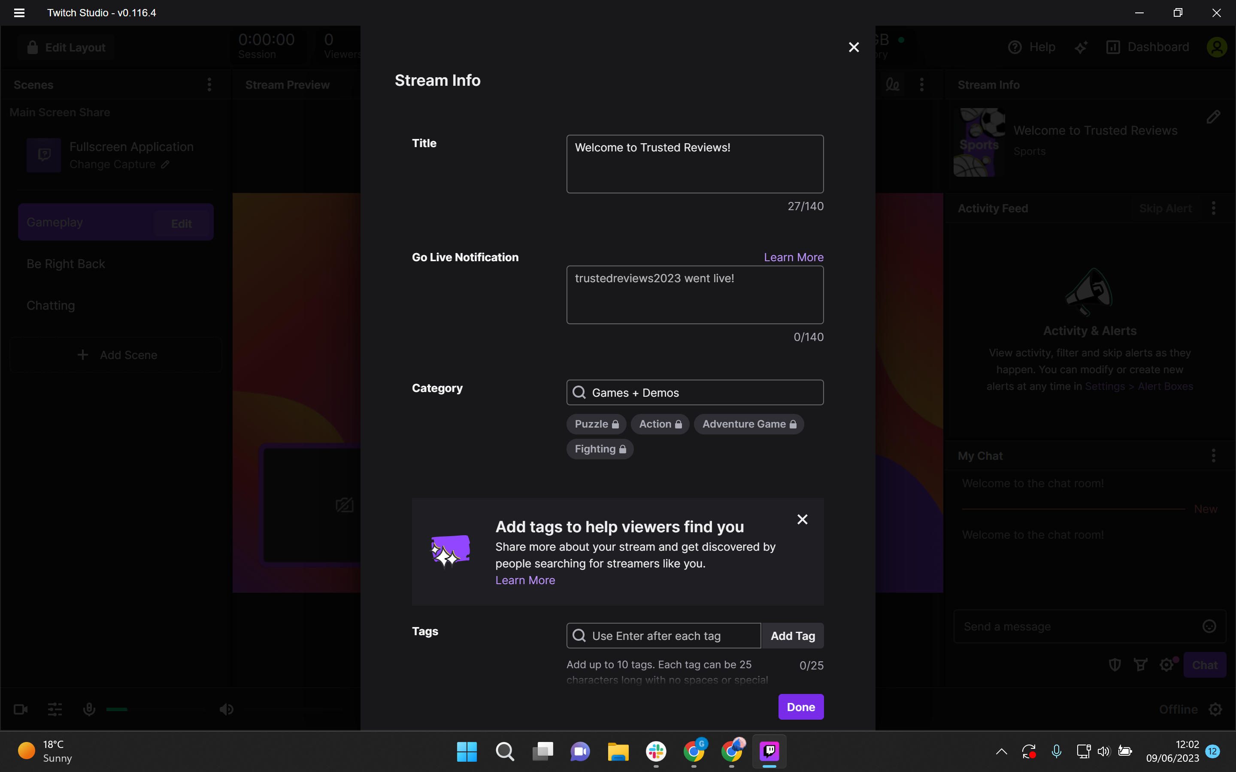
Task: Click the chat moderation shield icon
Action: pyautogui.click(x=1115, y=665)
